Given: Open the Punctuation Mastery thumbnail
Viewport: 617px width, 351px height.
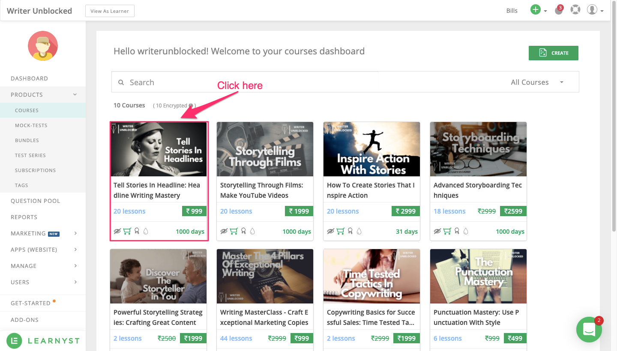Looking at the screenshot, I should [478, 276].
